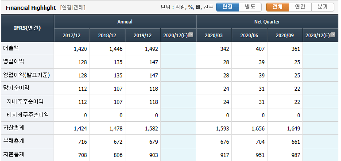Click the 매출액 value 342 for 2020/03
This screenshot has width=341, height=161.
point(225,49)
